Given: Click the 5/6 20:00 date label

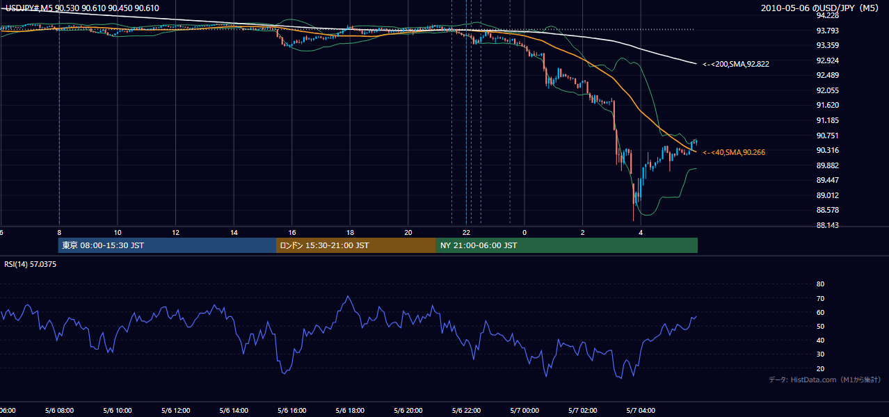Looking at the screenshot, I should pyautogui.click(x=408, y=410).
